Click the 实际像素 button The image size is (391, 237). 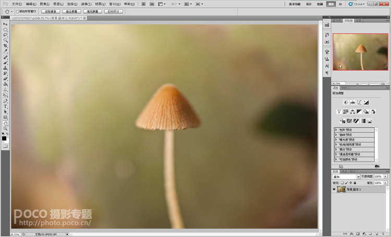click(51, 11)
